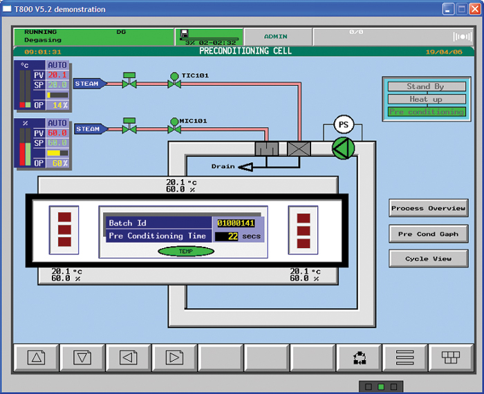Open Pre Cond Gaph screen
This screenshot has width=484, height=394.
(429, 234)
